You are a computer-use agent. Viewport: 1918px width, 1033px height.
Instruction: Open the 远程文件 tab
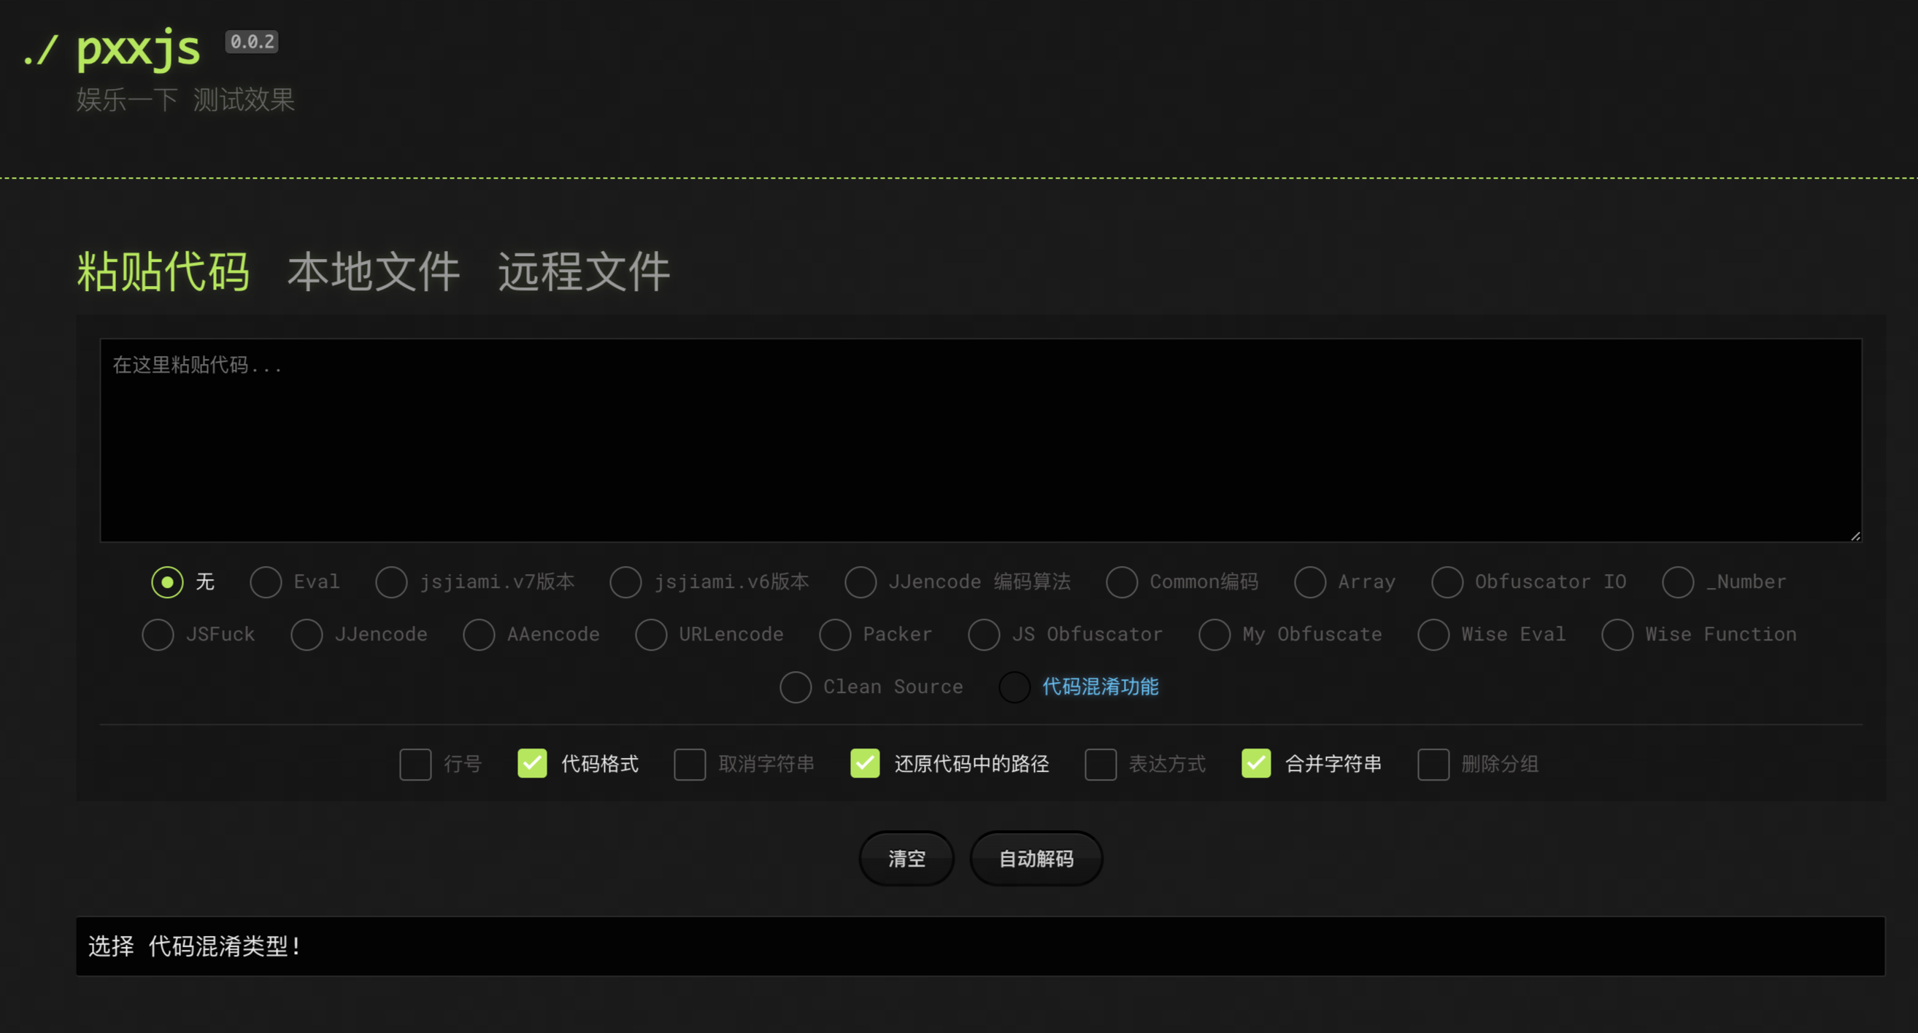[584, 271]
